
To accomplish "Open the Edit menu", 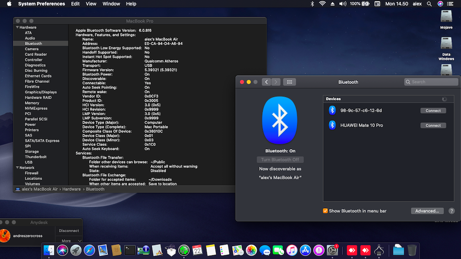I will (75, 4).
